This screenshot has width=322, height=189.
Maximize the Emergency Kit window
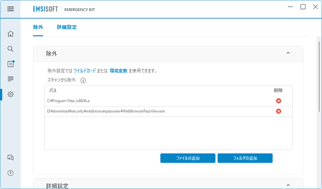(303, 7)
